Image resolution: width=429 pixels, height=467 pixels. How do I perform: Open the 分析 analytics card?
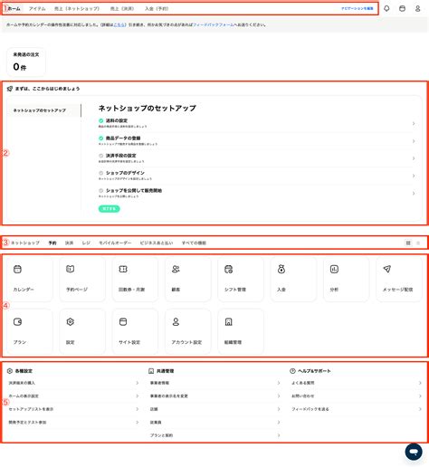pyautogui.click(x=347, y=279)
